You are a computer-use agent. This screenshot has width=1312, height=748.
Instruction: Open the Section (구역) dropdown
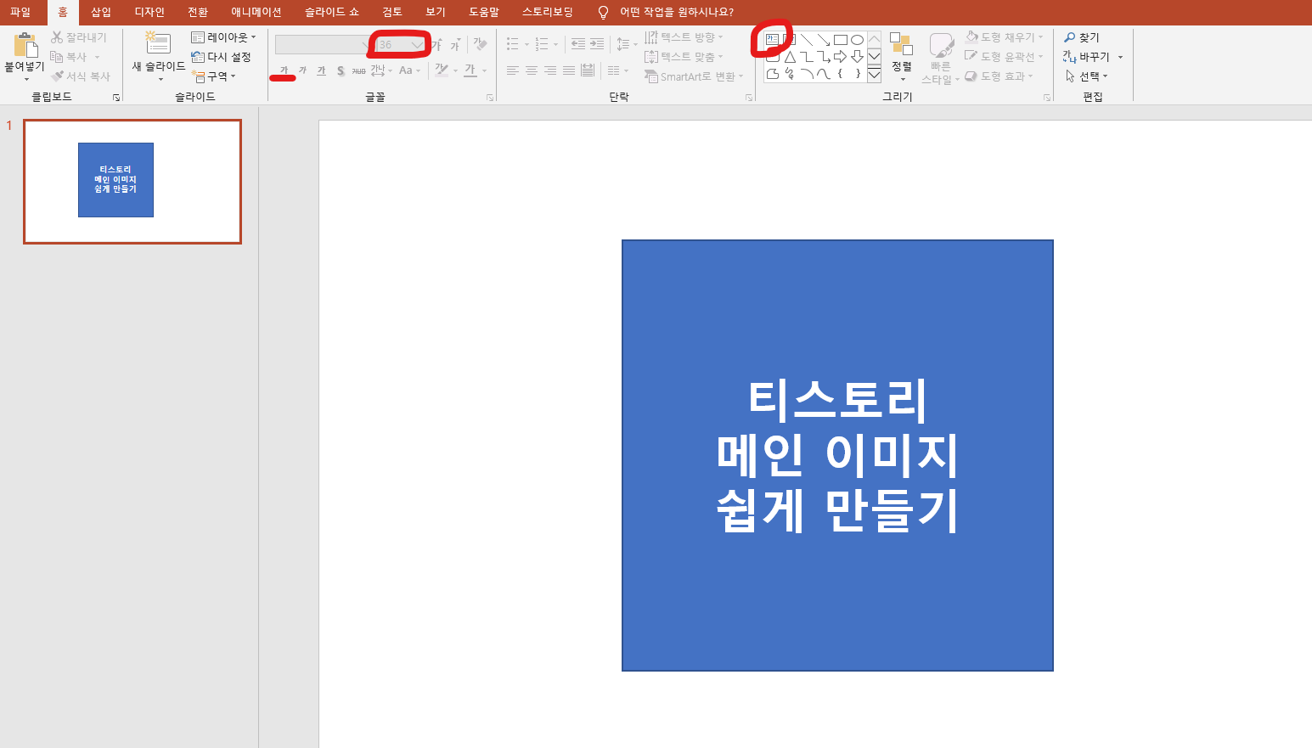pyautogui.click(x=213, y=76)
